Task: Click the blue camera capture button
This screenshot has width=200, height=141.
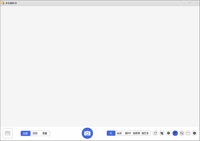Action: [87, 133]
